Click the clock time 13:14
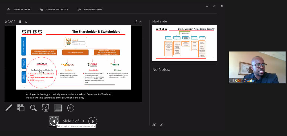287x136 pixels. [x=138, y=22]
